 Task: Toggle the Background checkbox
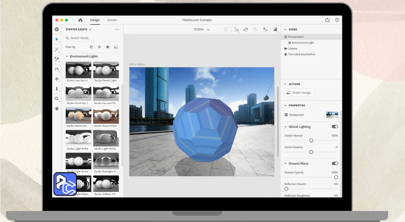click(286, 115)
